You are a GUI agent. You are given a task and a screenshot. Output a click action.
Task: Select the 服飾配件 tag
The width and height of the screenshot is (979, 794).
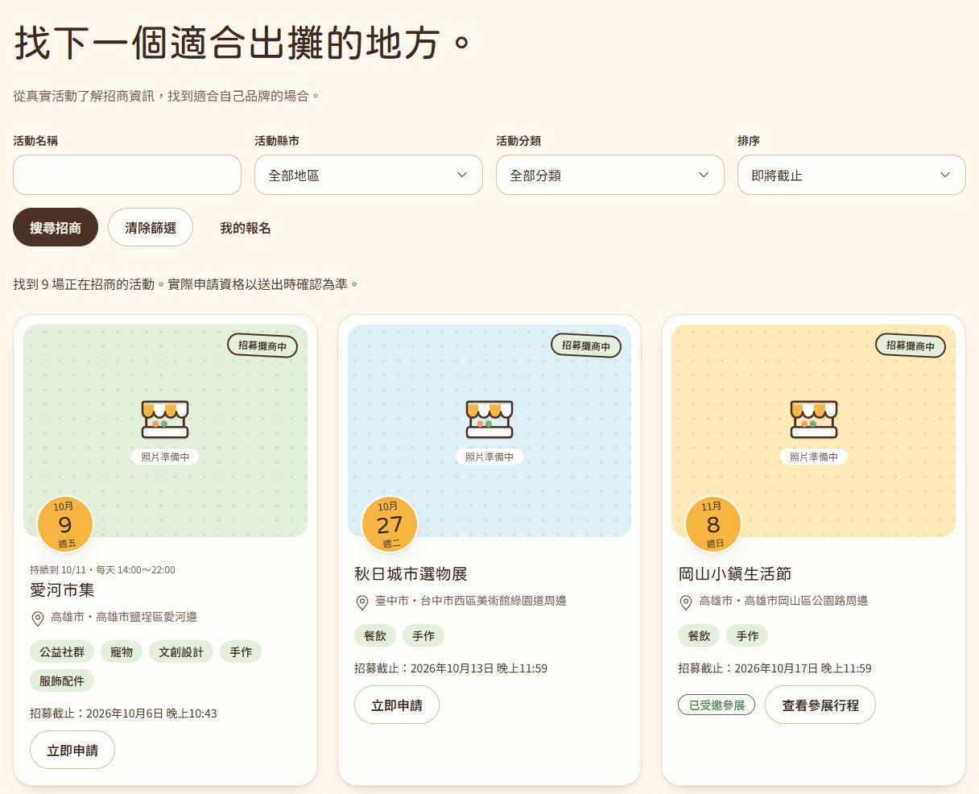[x=62, y=681]
